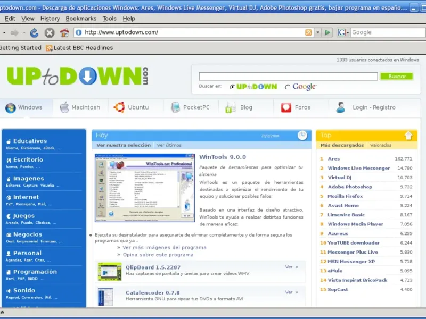Click the Login user avatar icon
426x319 pixels.
[341, 107]
